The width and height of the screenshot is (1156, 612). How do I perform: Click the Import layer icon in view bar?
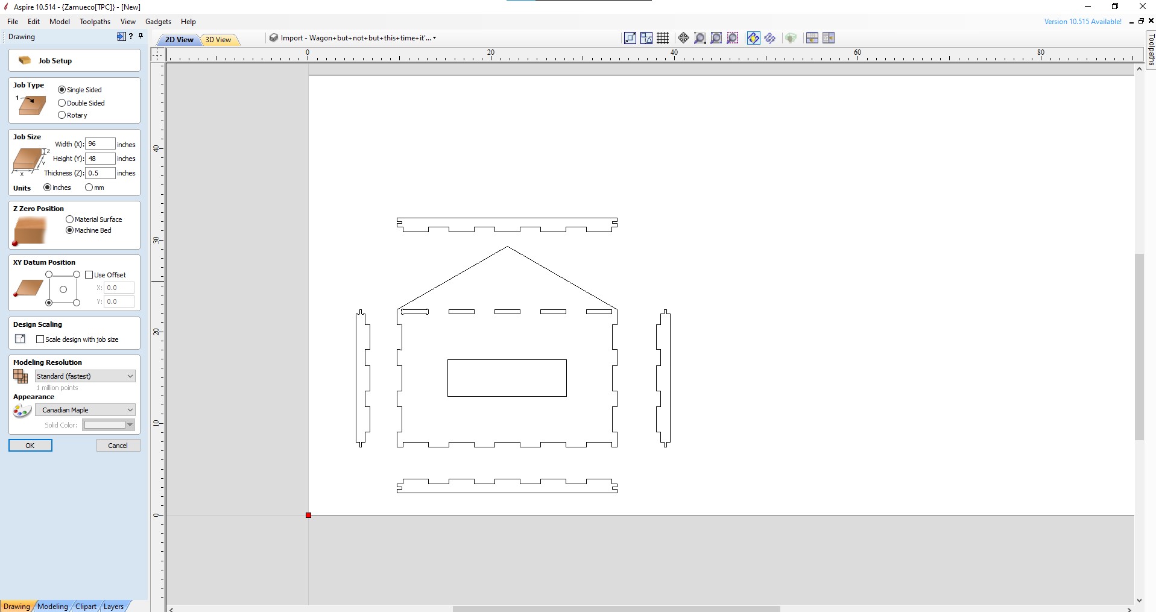click(x=274, y=37)
